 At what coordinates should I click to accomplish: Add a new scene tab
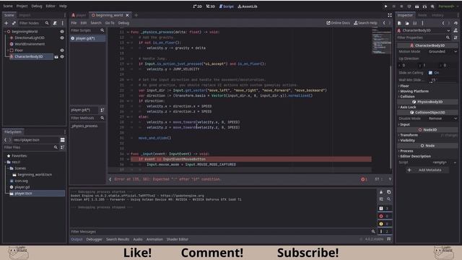[x=136, y=15]
